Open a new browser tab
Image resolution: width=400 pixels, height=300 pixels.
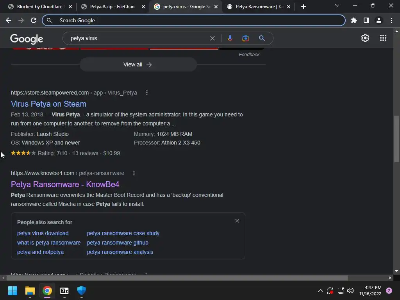pyautogui.click(x=303, y=7)
